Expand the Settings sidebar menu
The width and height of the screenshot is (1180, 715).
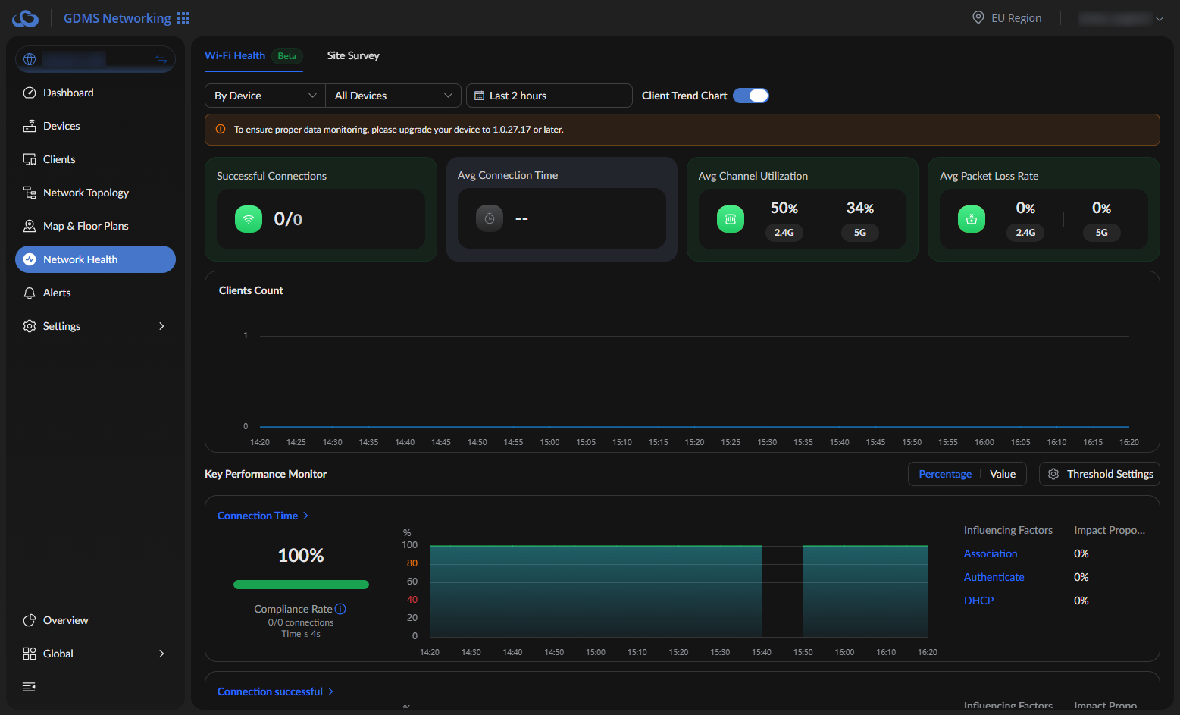click(x=95, y=326)
